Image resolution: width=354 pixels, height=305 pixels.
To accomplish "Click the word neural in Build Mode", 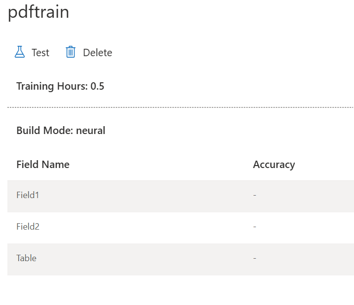I will [91, 131].
